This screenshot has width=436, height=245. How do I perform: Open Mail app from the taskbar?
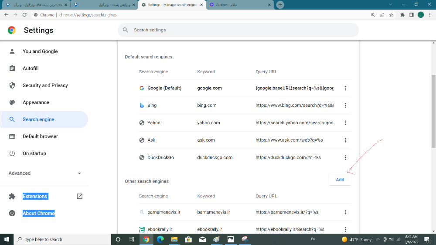[x=202, y=239]
